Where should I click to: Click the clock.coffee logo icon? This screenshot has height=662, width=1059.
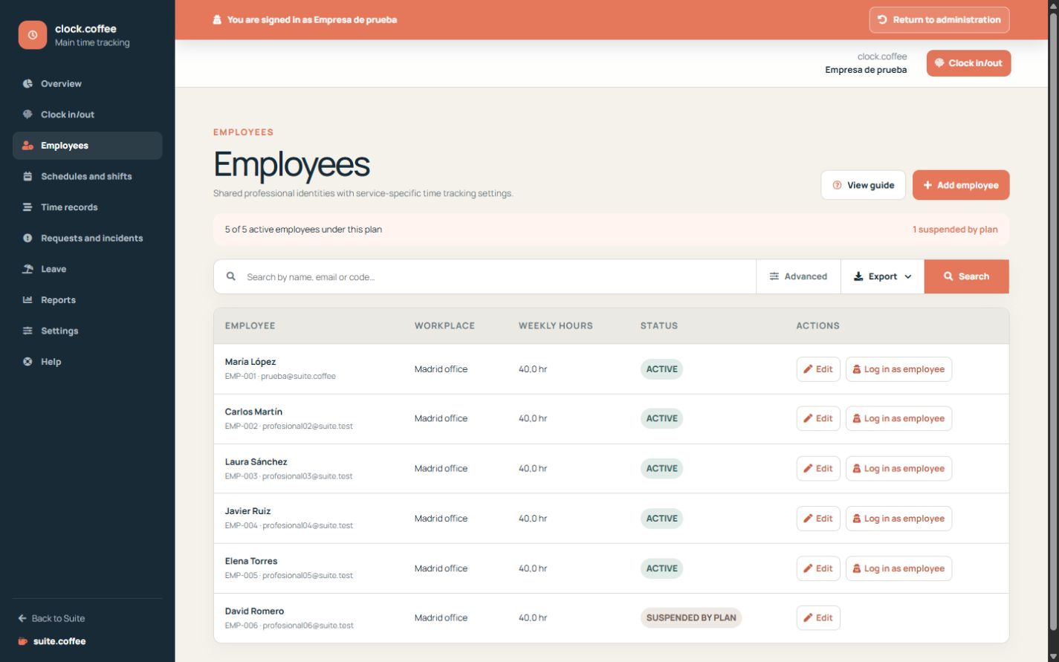click(x=33, y=35)
